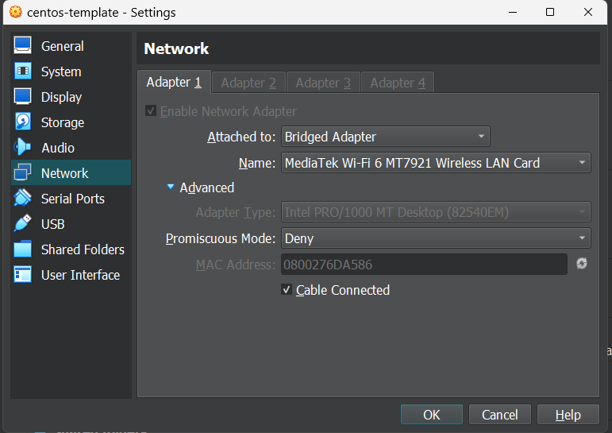Open the Attached to dropdown
612x433 pixels.
386,137
